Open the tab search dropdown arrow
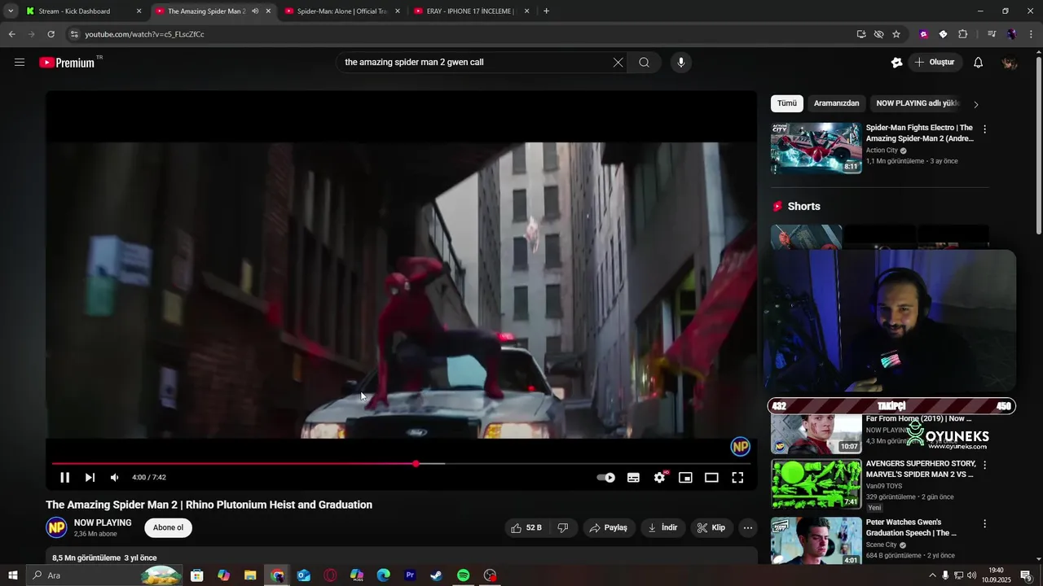Image resolution: width=1043 pixels, height=586 pixels. 11,11
